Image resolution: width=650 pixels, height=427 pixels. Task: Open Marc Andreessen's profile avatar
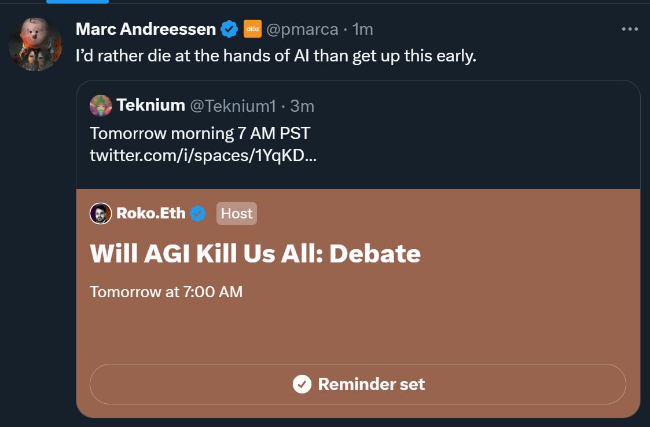tap(35, 45)
